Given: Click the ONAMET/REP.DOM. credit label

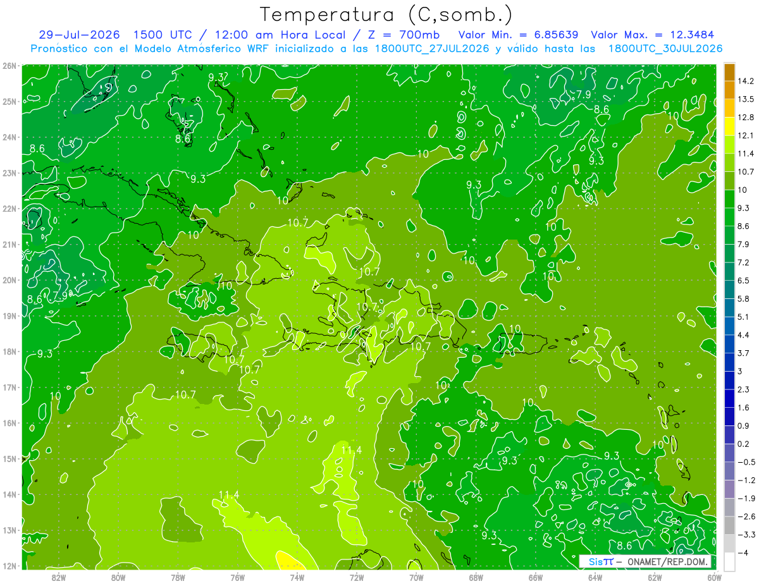Looking at the screenshot, I should pyautogui.click(x=669, y=562).
